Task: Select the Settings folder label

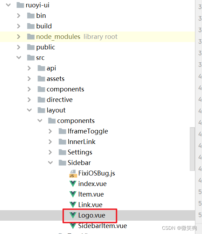Action: tap(80, 152)
